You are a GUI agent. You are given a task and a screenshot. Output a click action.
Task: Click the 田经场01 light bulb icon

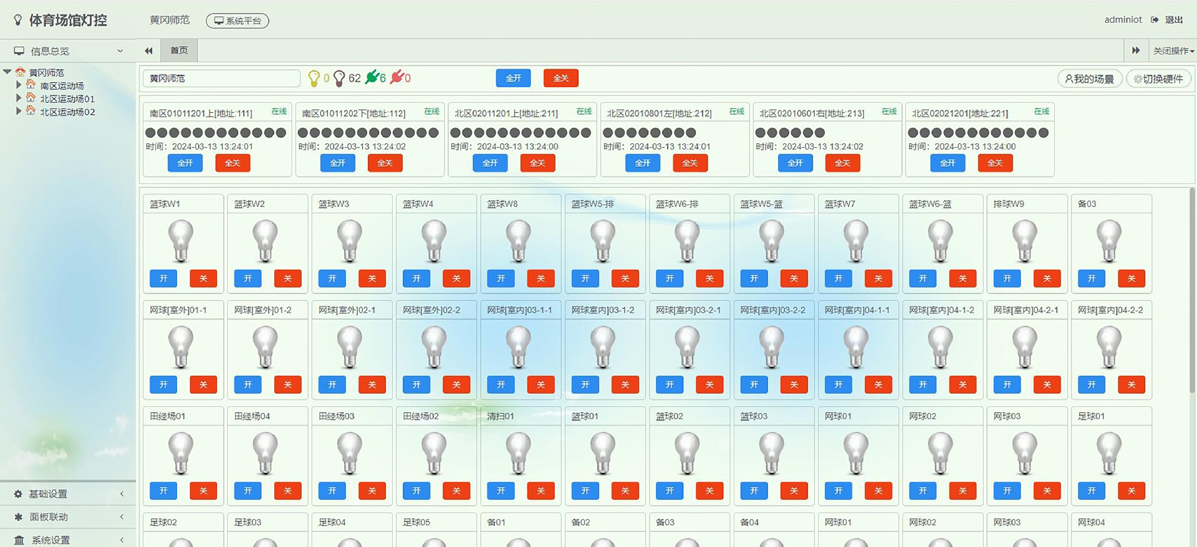coord(181,453)
